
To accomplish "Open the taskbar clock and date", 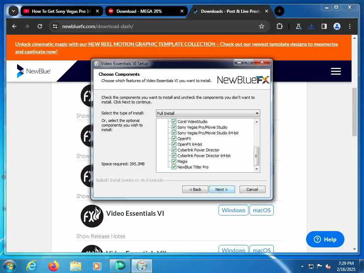I will coord(346,266).
